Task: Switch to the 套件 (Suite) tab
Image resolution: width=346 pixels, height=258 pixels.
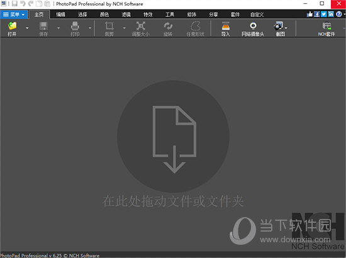Action: (x=235, y=14)
